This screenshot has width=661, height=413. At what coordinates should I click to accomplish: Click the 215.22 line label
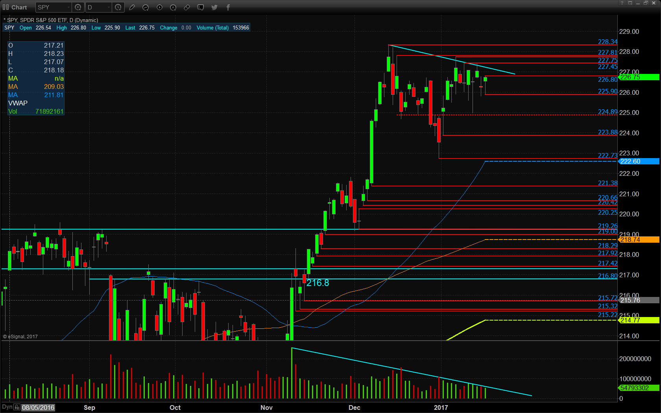pyautogui.click(x=607, y=315)
